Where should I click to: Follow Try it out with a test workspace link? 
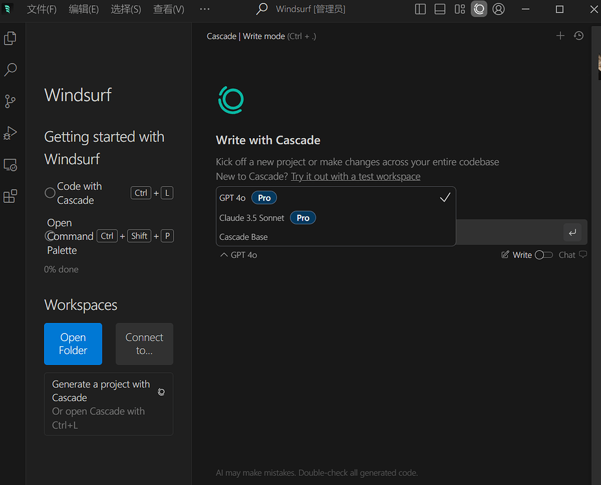(355, 176)
